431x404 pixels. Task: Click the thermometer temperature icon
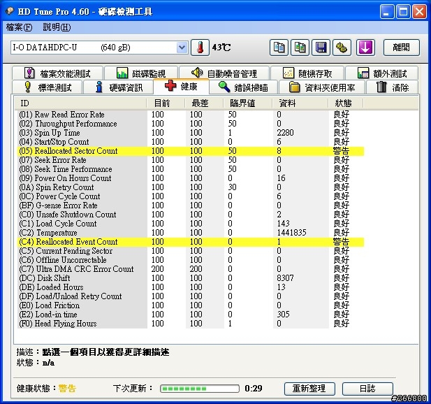point(200,48)
